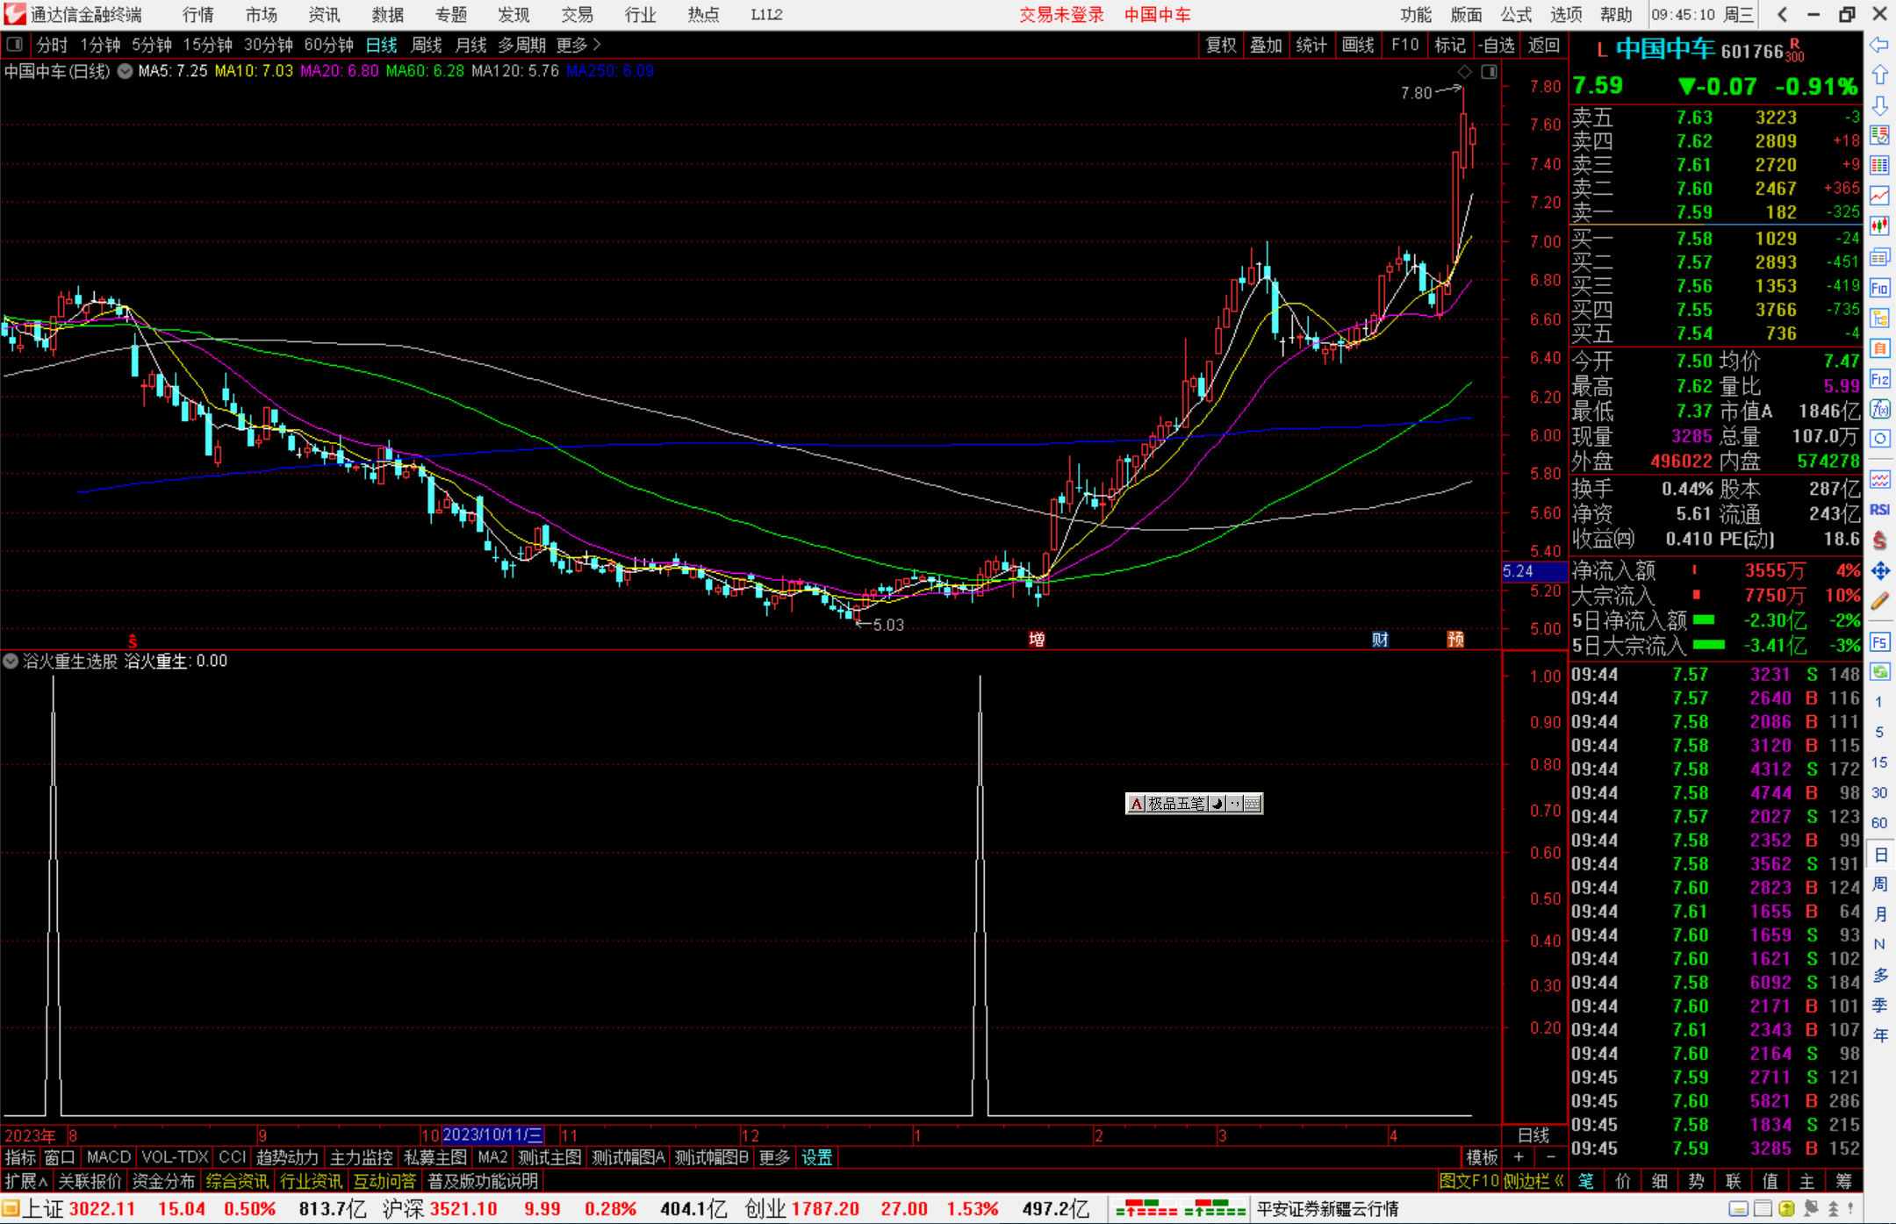
Task: Open the 多周期 multi-period option
Action: pos(521,45)
